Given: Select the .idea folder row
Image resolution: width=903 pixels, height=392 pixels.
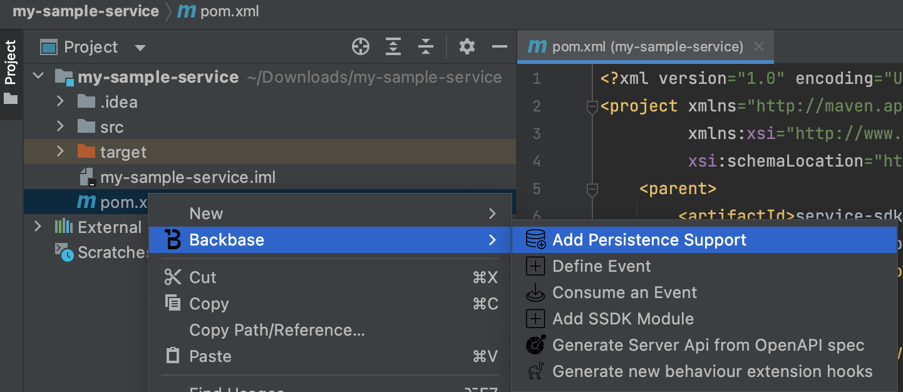Looking at the screenshot, I should coord(270,102).
